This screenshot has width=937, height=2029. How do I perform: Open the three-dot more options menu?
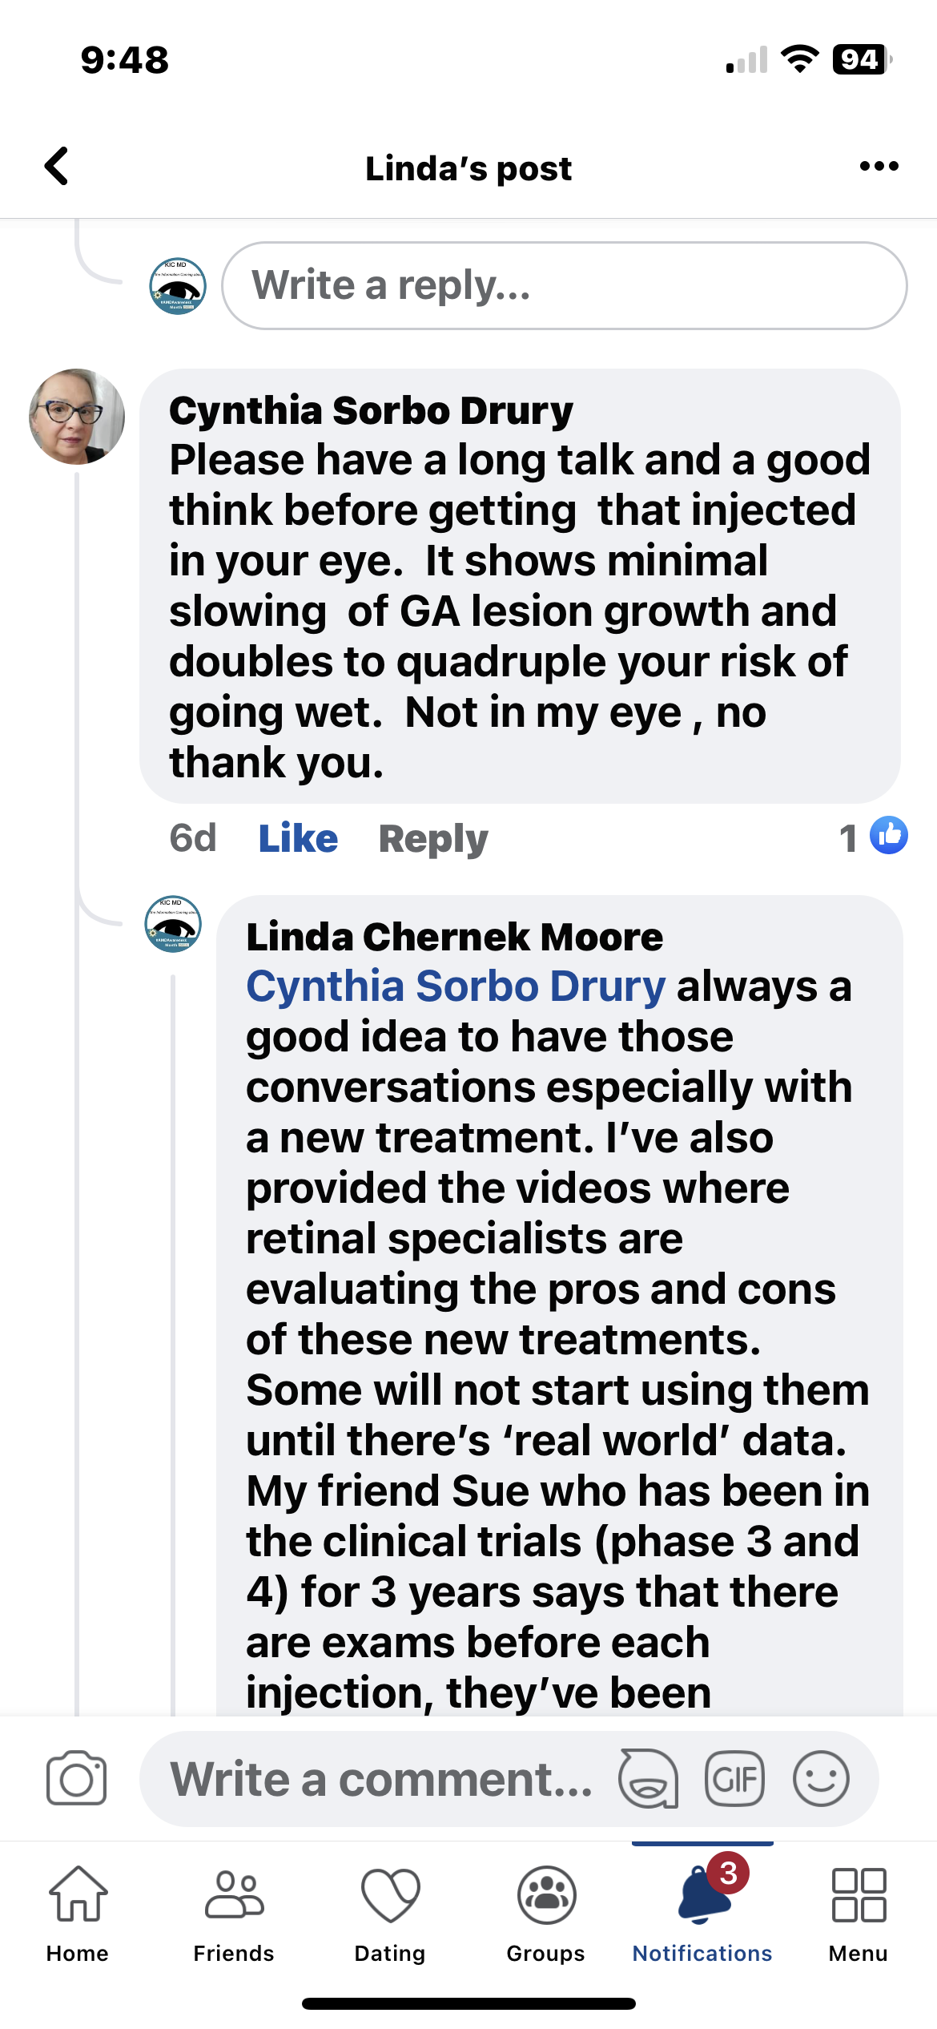[x=879, y=167]
